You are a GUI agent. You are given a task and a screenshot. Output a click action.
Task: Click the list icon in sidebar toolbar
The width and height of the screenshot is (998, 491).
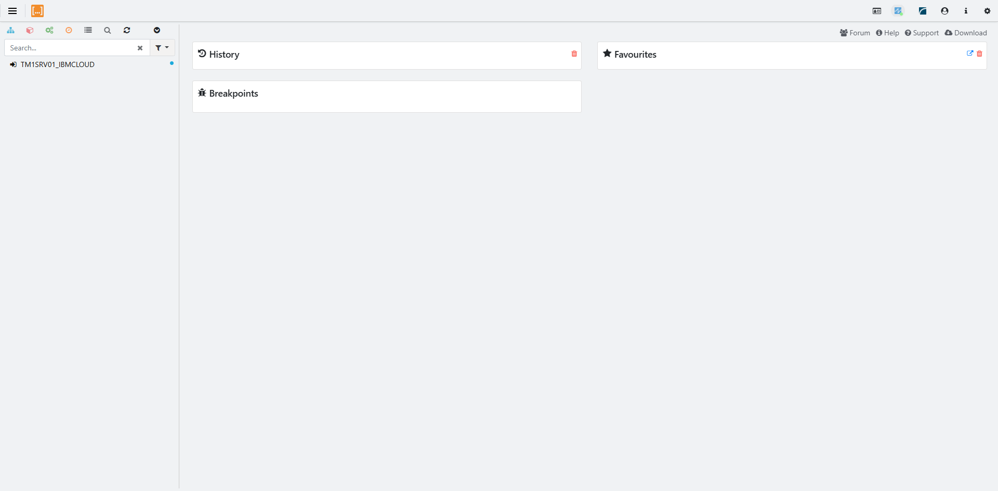[x=88, y=30]
